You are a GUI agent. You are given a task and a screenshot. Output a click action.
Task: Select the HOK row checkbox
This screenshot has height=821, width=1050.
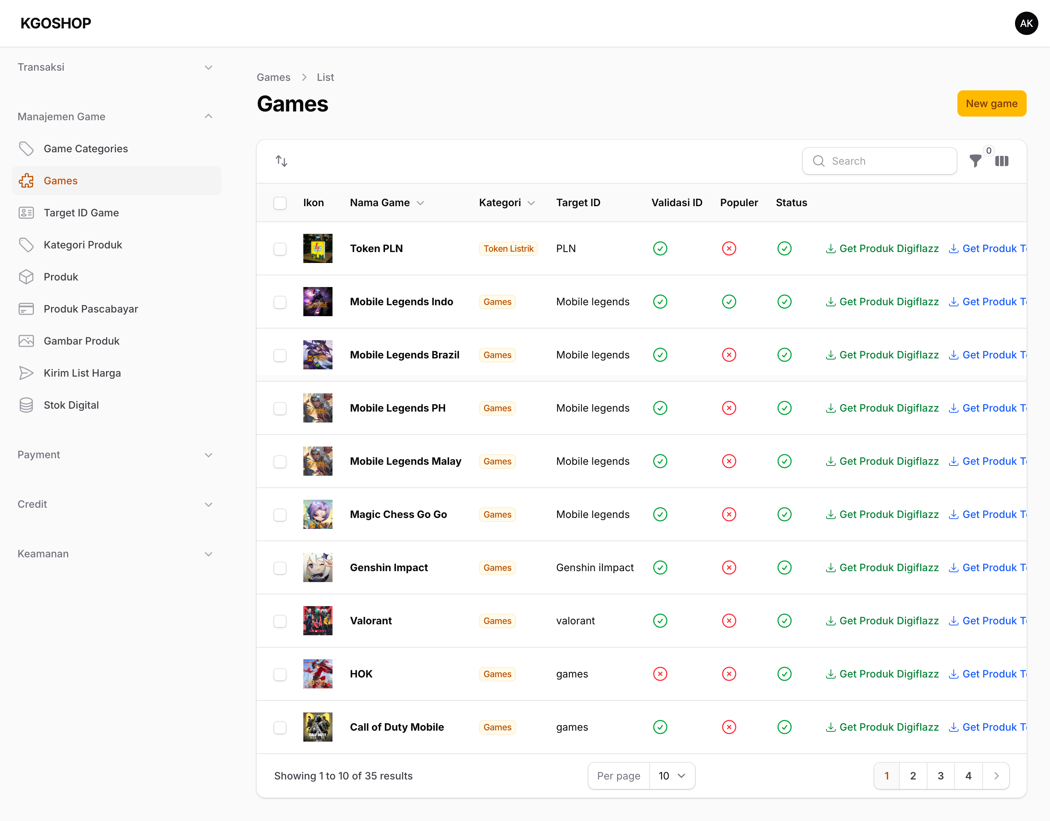coord(280,675)
